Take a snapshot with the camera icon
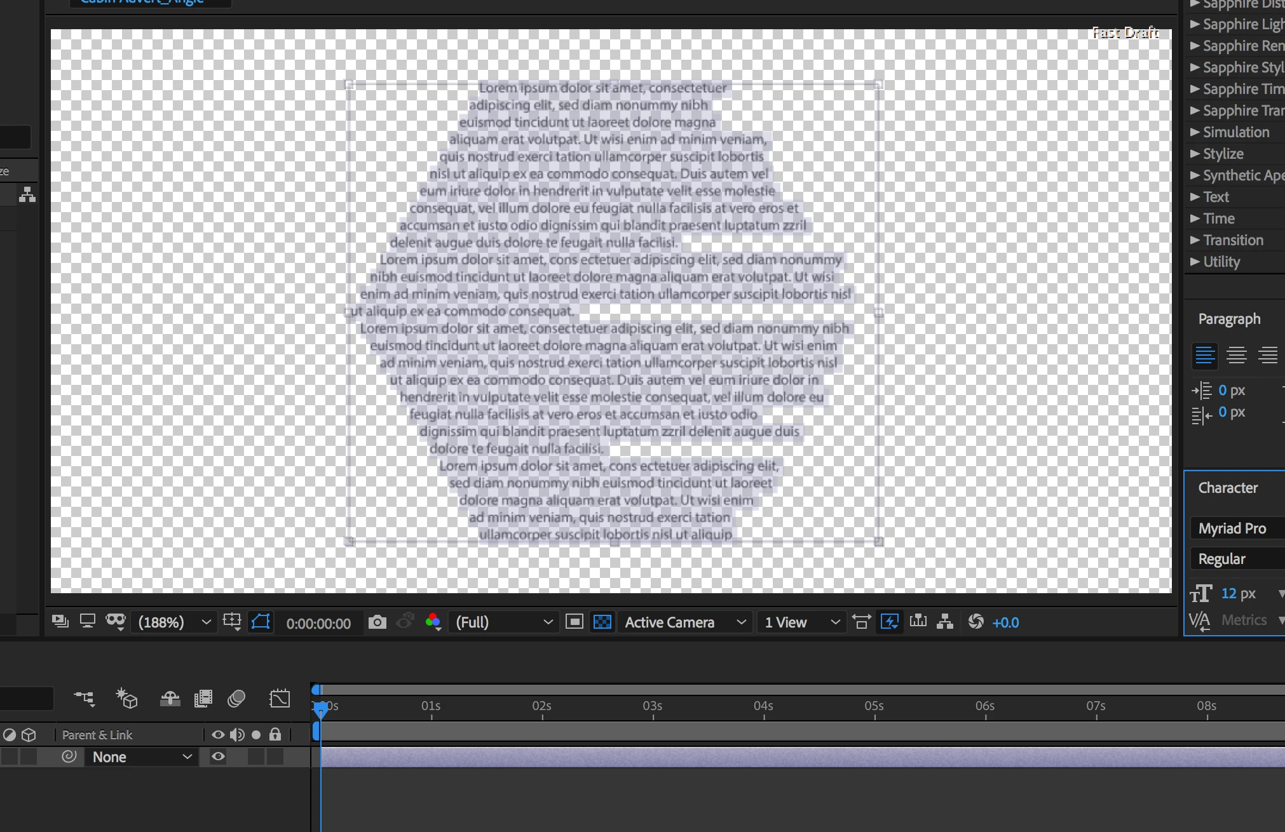Image resolution: width=1285 pixels, height=832 pixels. pos(377,622)
